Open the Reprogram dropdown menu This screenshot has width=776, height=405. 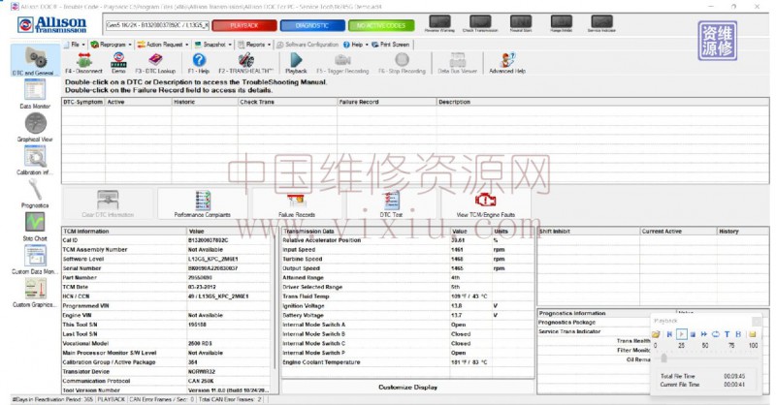[x=111, y=45]
